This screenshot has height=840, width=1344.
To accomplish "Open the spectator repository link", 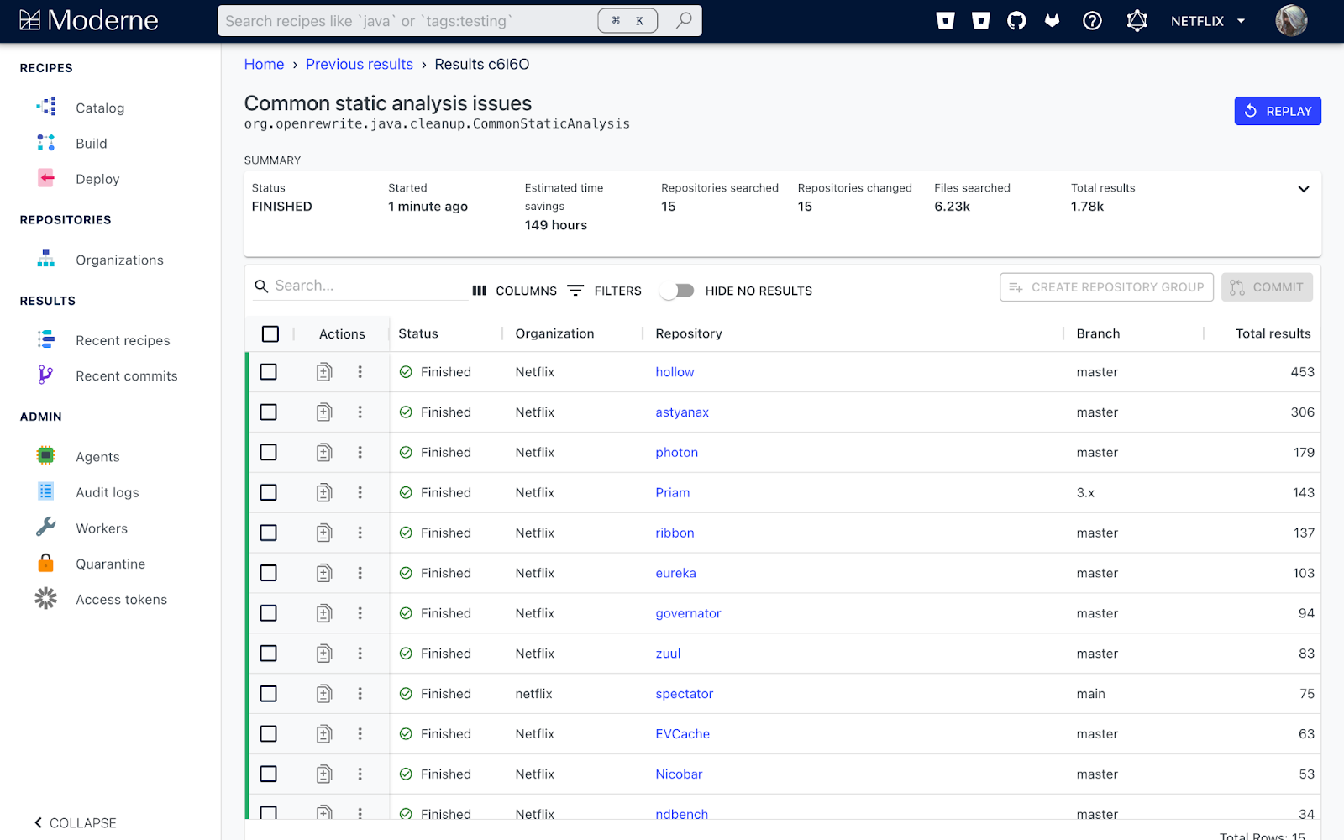I will (685, 694).
